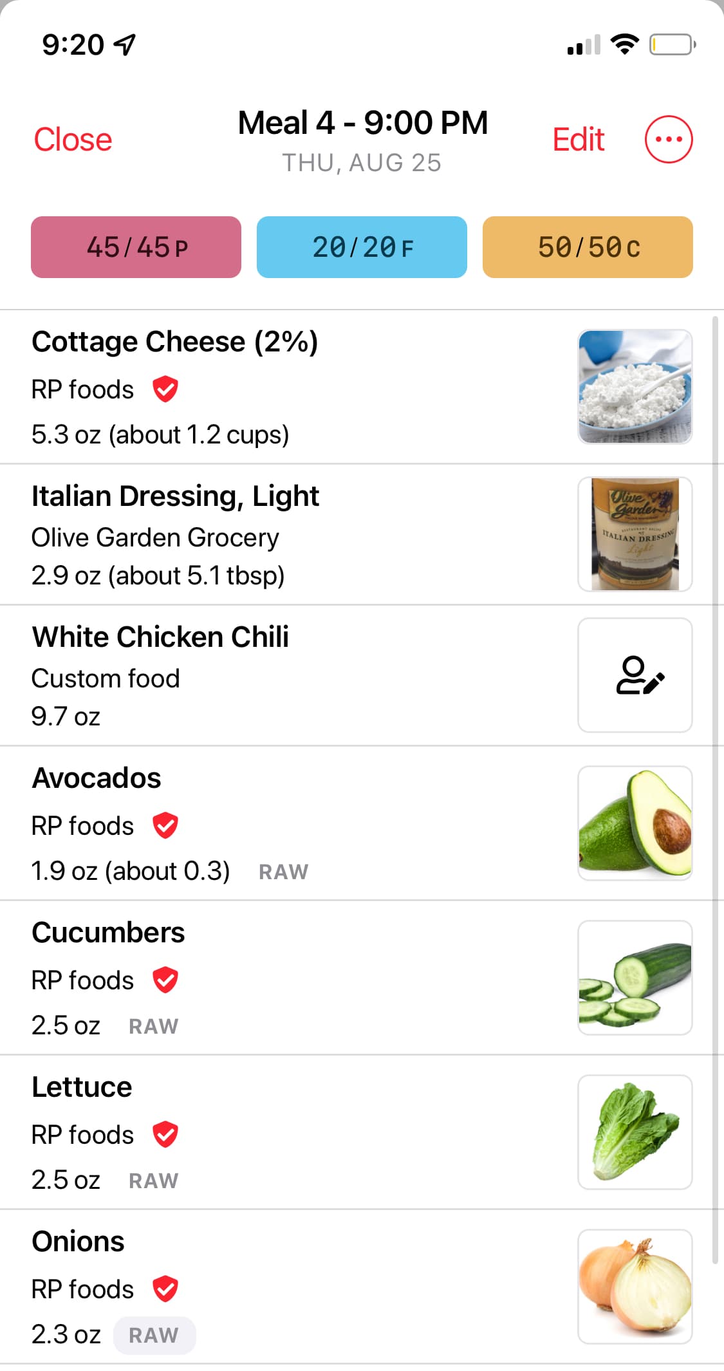The height and width of the screenshot is (1371, 724).
Task: Tap the verified badge under Avocados
Action: (165, 826)
